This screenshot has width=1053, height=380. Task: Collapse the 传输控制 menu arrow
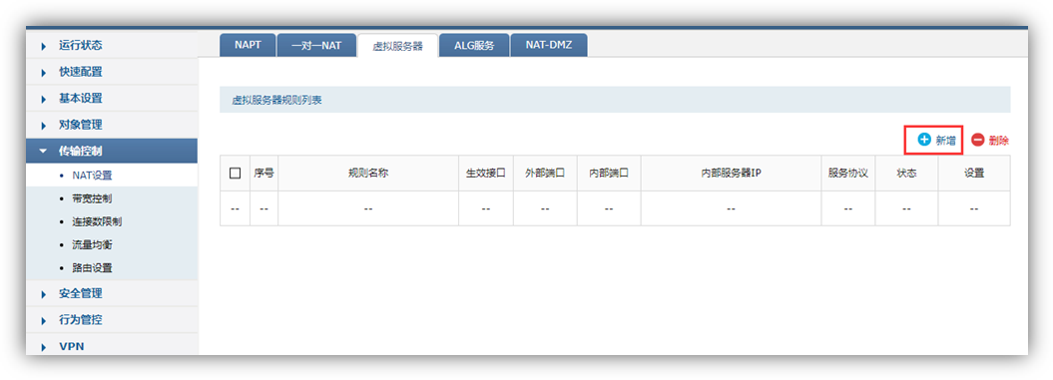[44, 152]
